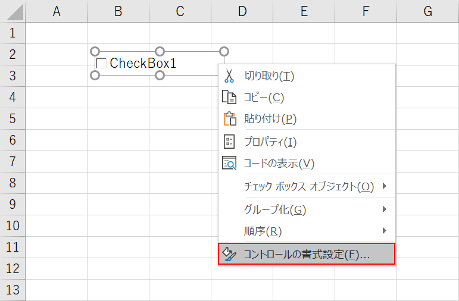The width and height of the screenshot is (459, 301).
Task: Click the Properties list icon in context menu
Action: click(x=229, y=142)
